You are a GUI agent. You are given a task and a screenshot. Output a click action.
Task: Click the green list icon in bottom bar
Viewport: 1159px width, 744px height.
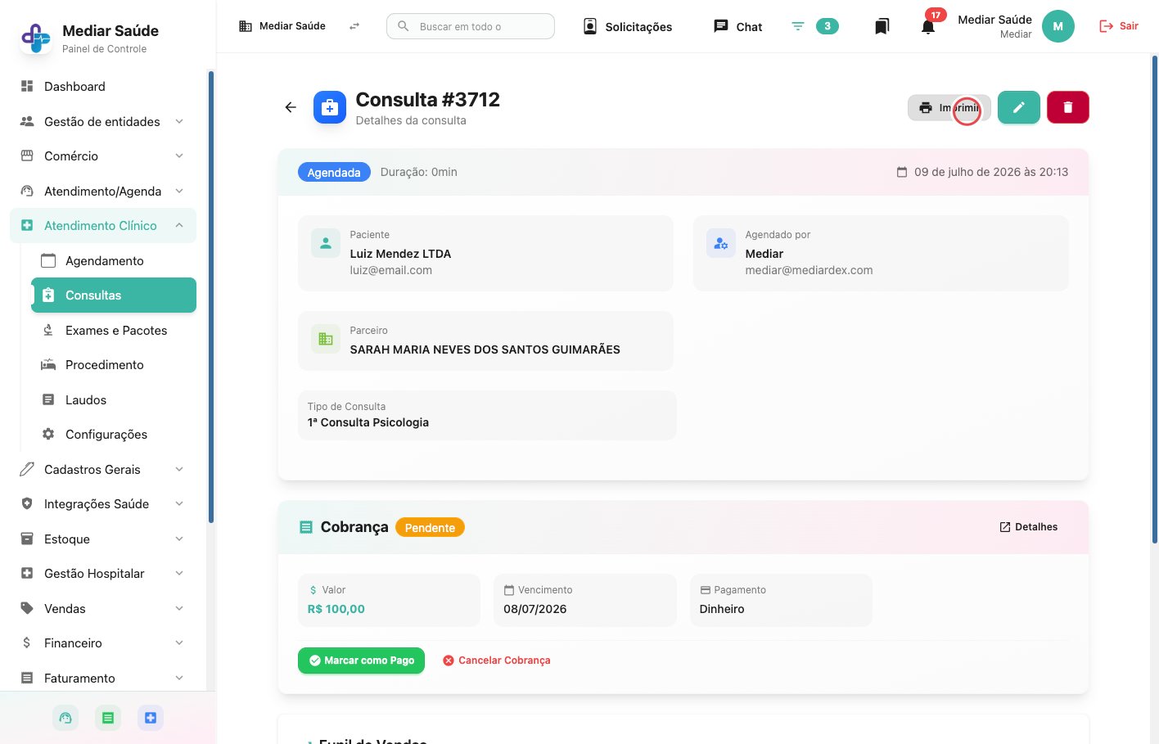tap(108, 718)
